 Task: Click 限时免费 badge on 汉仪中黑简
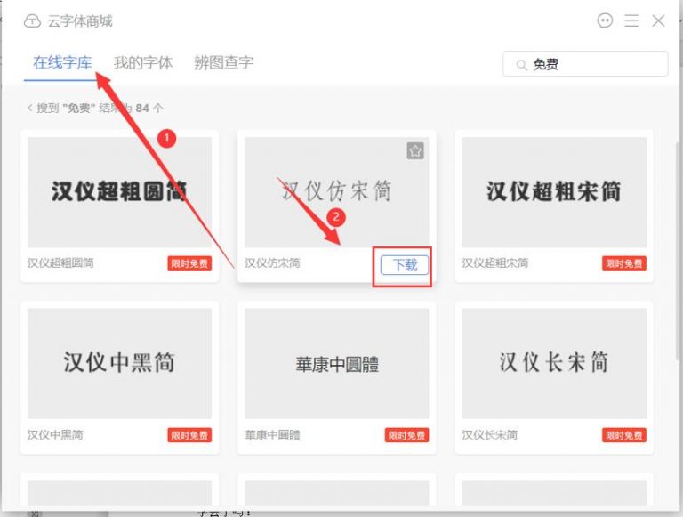pyautogui.click(x=189, y=435)
